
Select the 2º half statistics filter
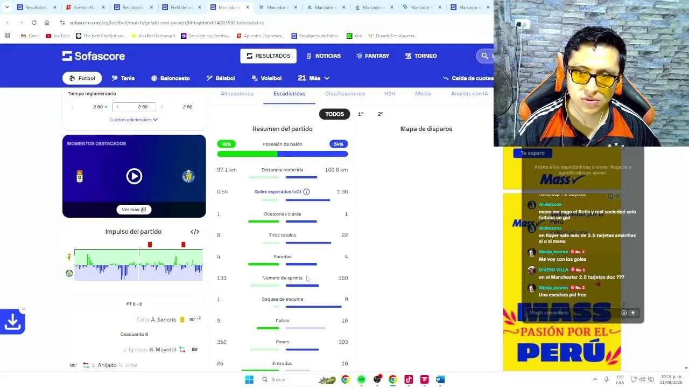(381, 114)
